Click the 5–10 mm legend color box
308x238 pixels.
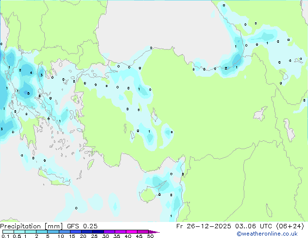click(x=53, y=232)
